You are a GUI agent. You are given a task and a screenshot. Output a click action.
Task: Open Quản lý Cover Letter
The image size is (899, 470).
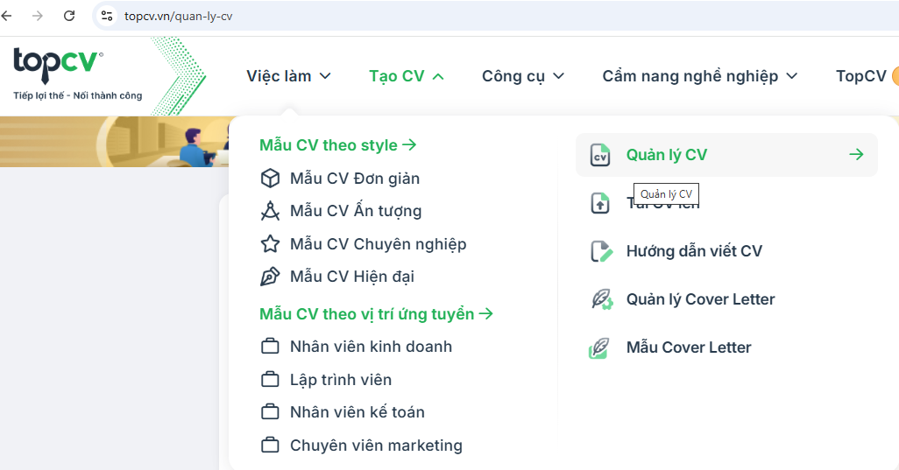(x=701, y=299)
